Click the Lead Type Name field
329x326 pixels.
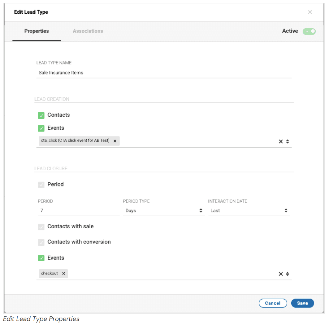coord(163,73)
